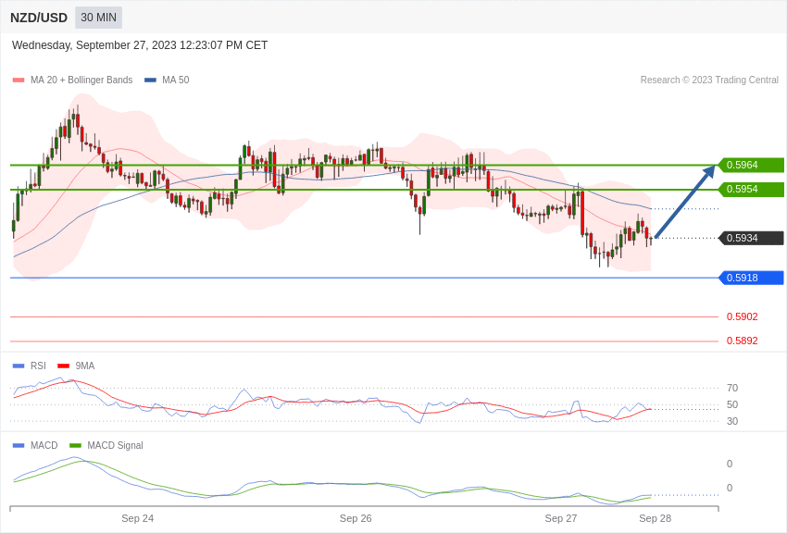787x533 pixels.
Task: Click the blue MACD legend marker
Action: pos(19,446)
